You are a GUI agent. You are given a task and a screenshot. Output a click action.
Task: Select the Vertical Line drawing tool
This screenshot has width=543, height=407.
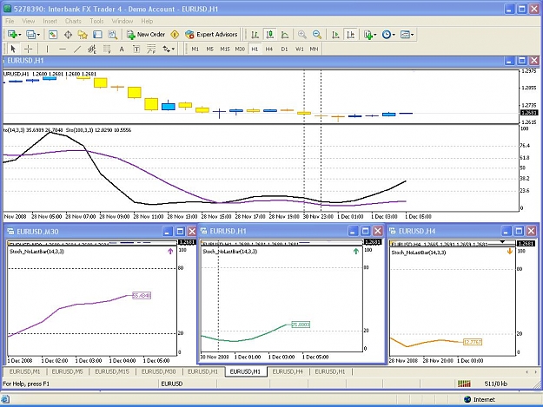click(x=47, y=49)
